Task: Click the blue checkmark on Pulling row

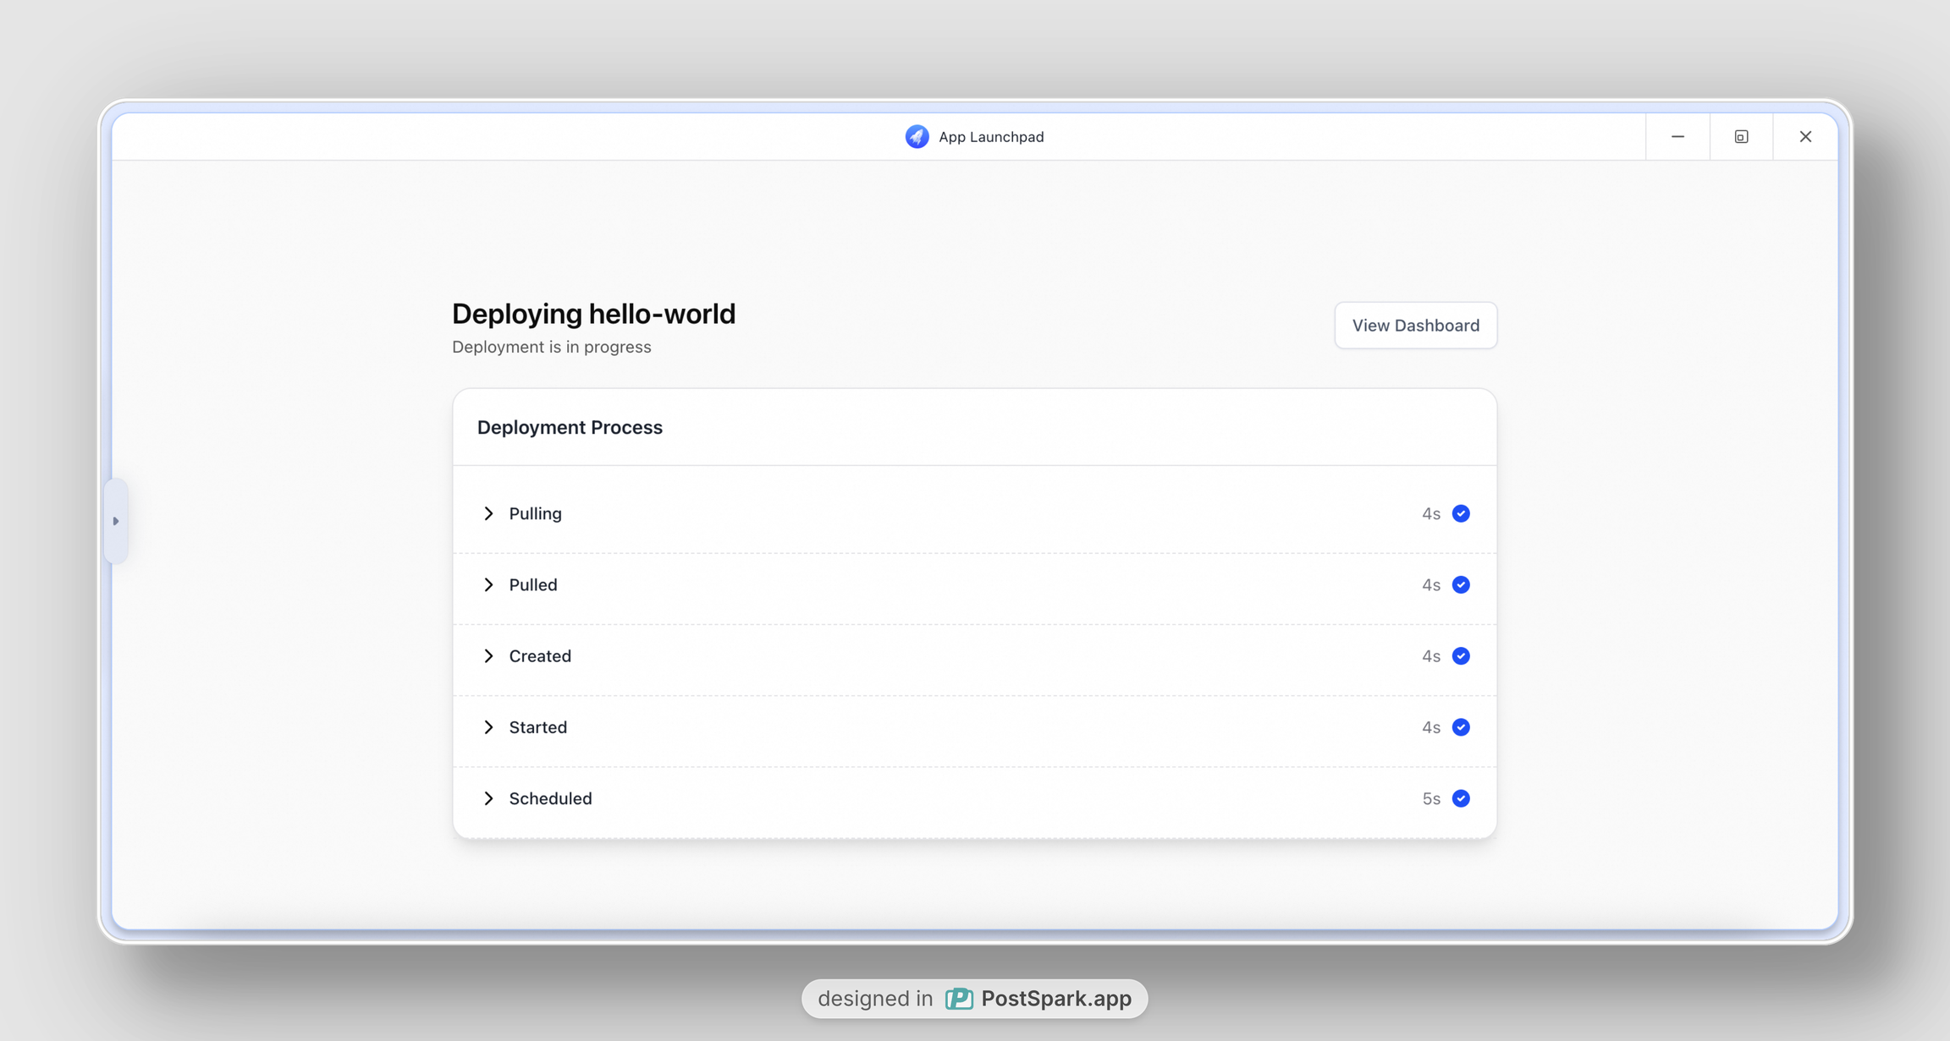Action: coord(1461,513)
